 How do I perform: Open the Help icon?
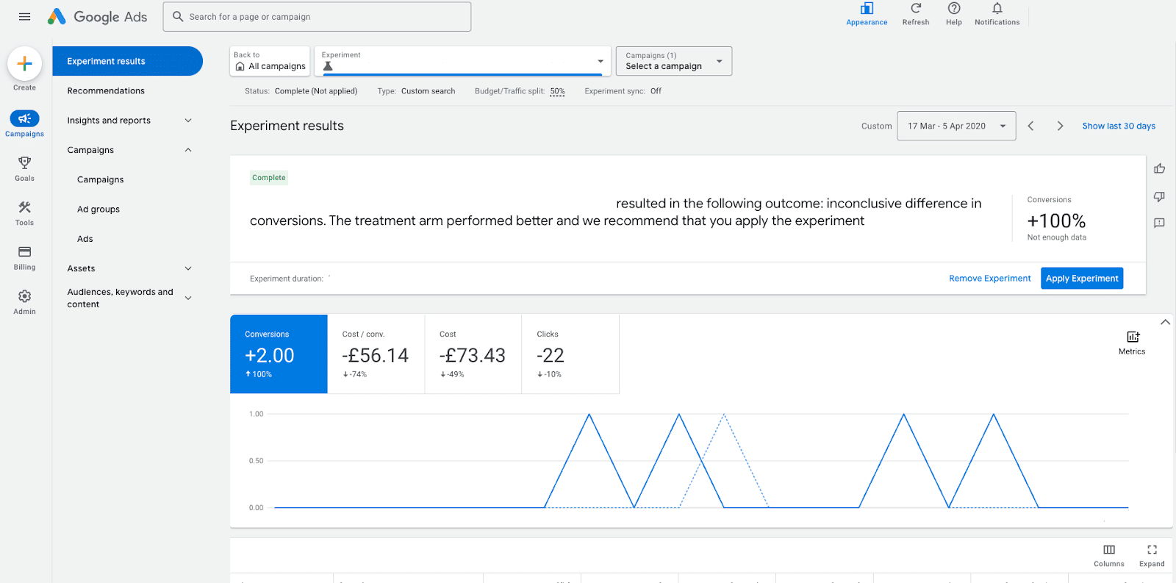(x=954, y=8)
